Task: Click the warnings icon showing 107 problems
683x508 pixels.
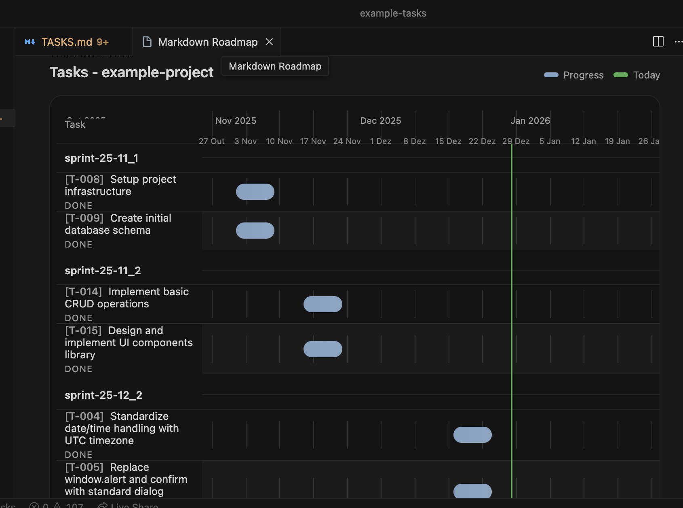Action: click(59, 505)
